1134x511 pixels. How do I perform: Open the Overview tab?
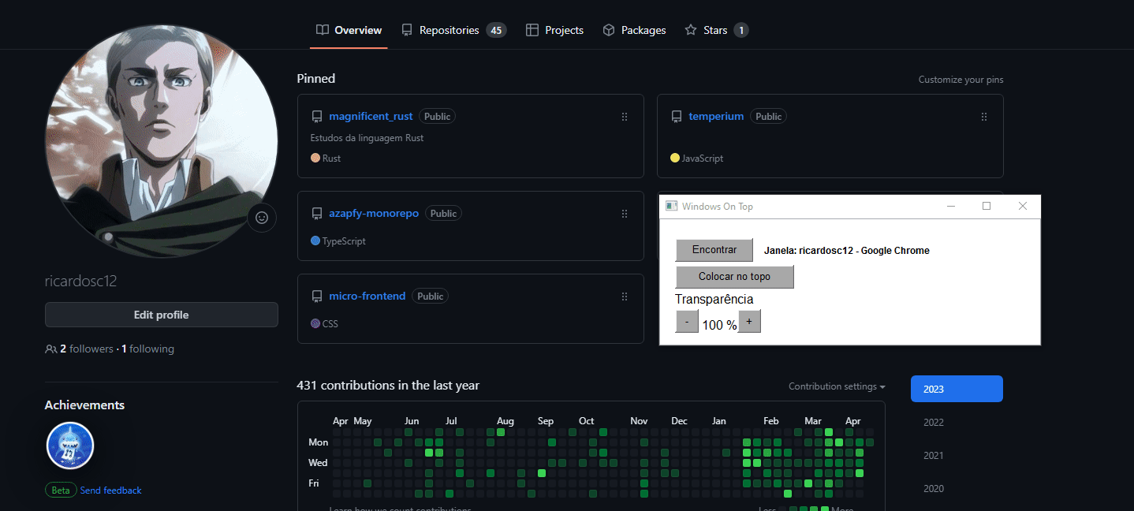click(349, 30)
